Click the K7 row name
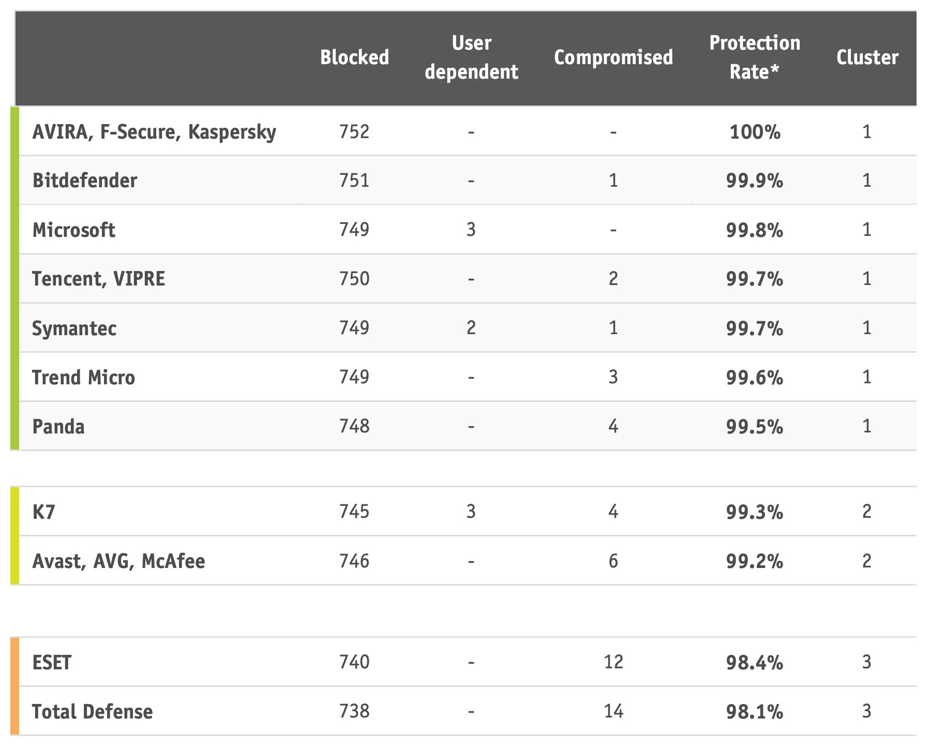 [x=43, y=512]
